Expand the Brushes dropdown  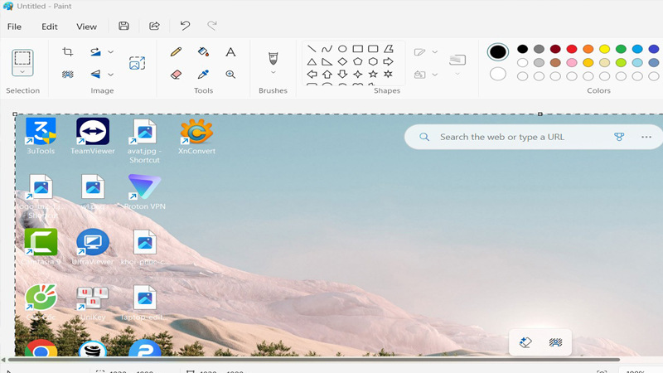(x=272, y=72)
